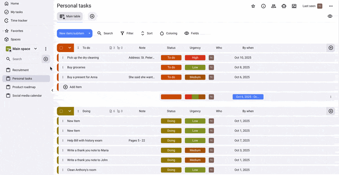Collapse the sidebar with the arrow
Screen dimensions: 339x175
pyautogui.click(x=52, y=90)
